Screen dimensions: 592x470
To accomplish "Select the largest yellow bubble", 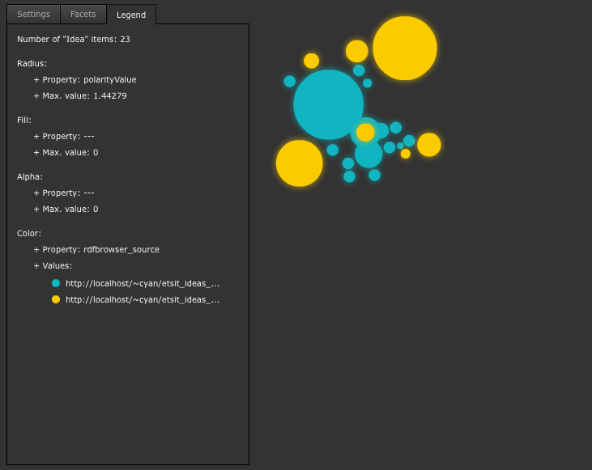I will 404,49.
